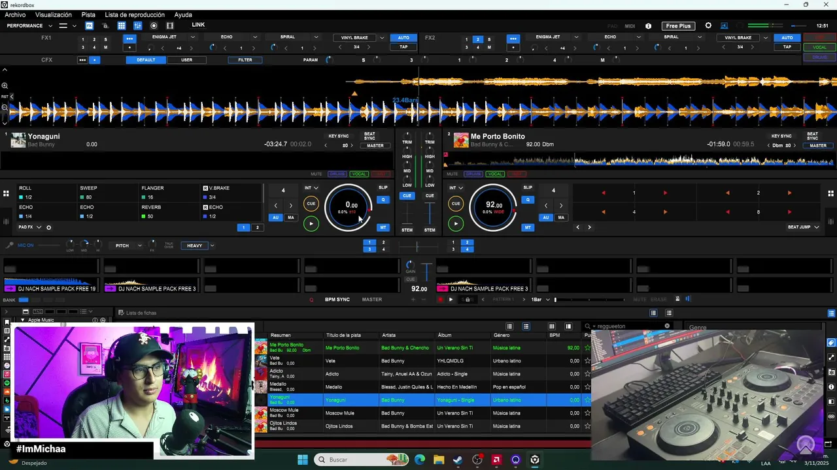Click the LINK button
Image resolution: width=837 pixels, height=470 pixels.
pyautogui.click(x=198, y=25)
